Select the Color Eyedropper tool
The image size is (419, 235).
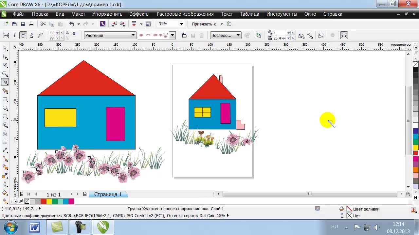click(x=5, y=176)
